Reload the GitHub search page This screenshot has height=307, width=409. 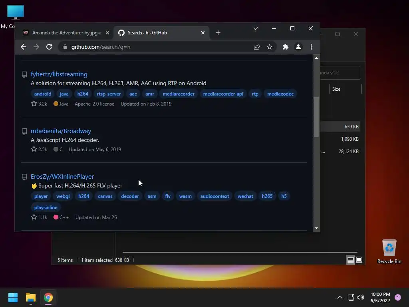coord(49,47)
